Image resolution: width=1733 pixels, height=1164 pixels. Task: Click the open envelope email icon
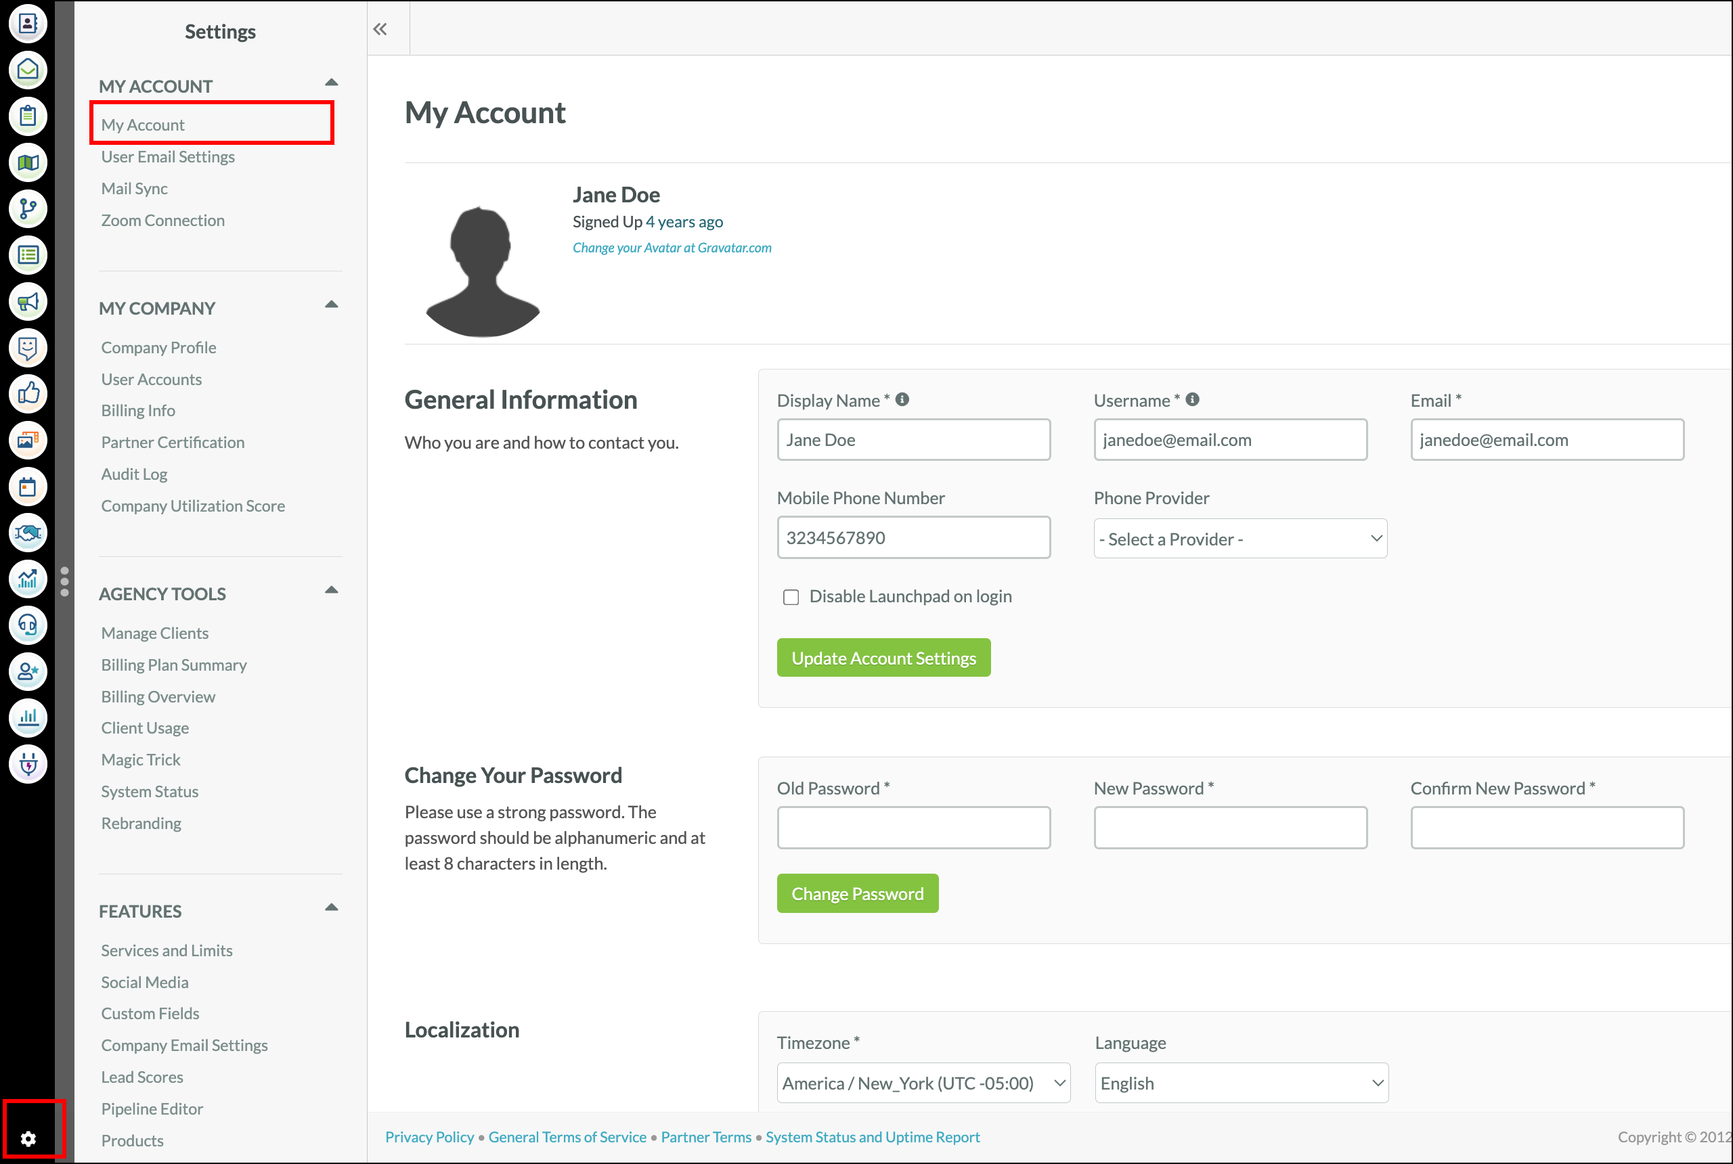coord(28,70)
